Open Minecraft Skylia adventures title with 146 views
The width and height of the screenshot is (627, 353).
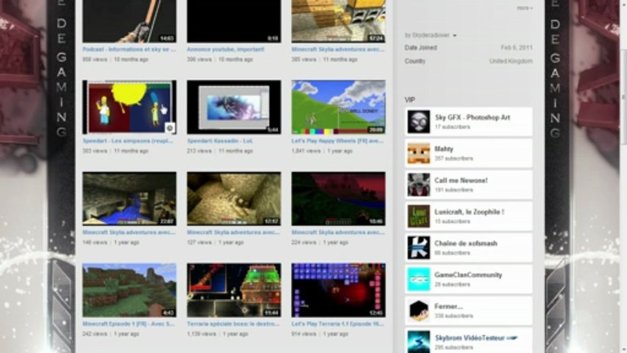click(129, 232)
